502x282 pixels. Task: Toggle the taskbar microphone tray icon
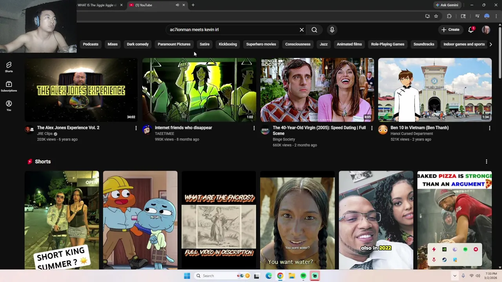(463, 276)
